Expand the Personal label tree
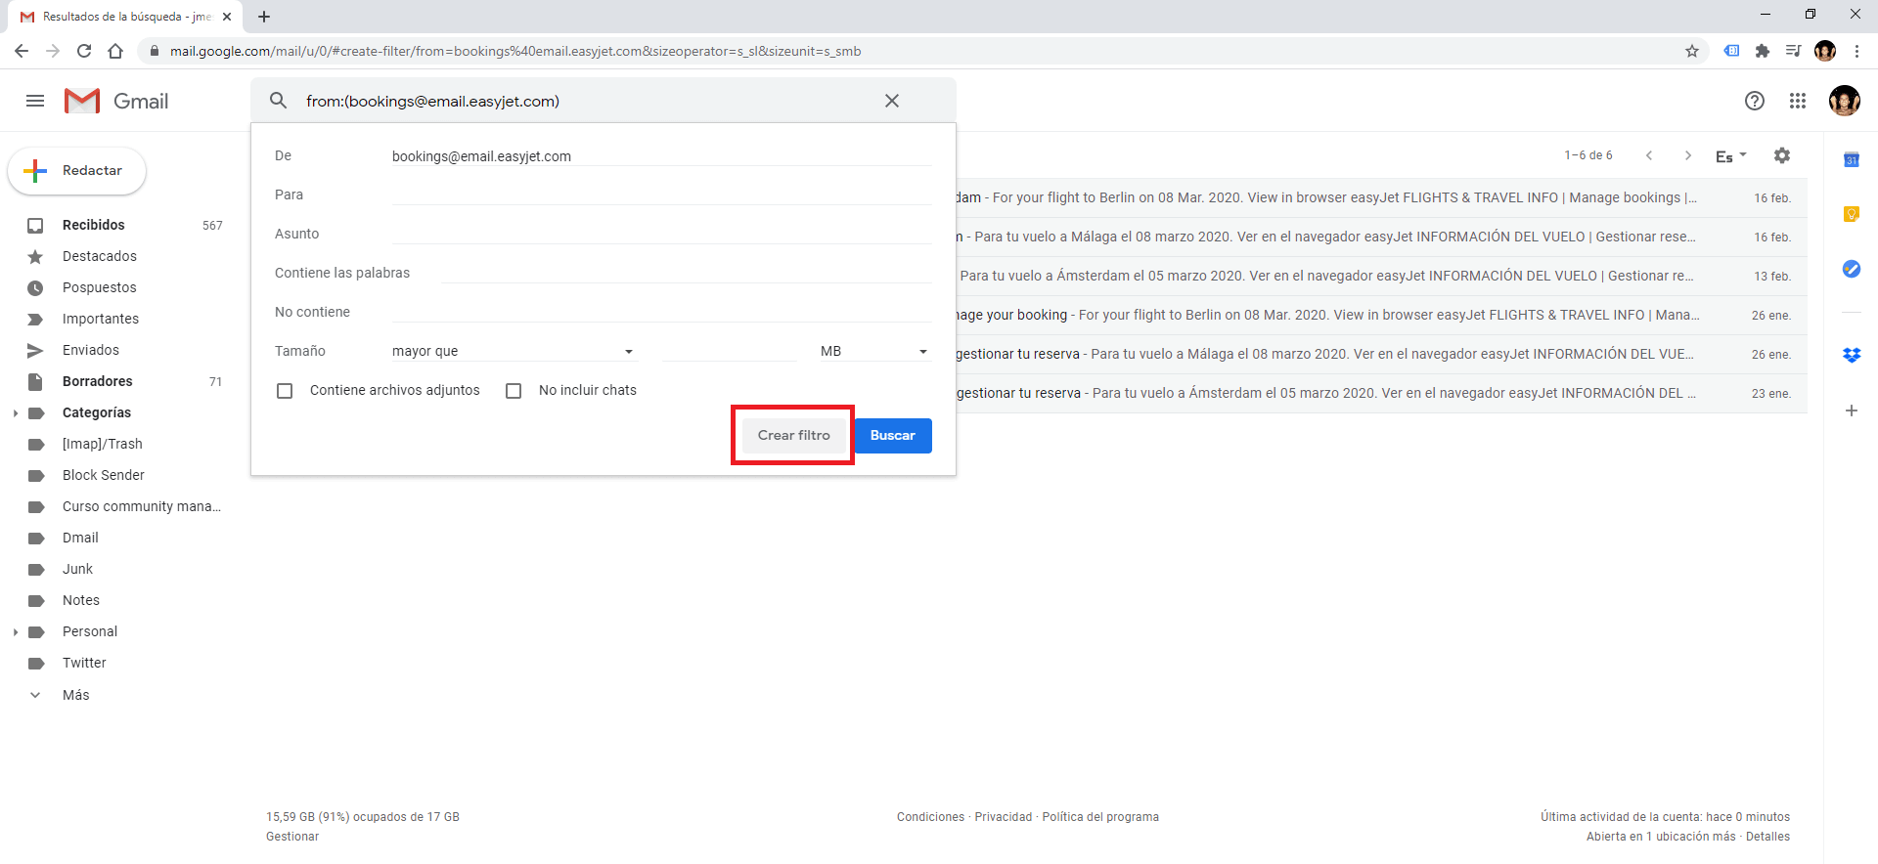 tap(16, 632)
